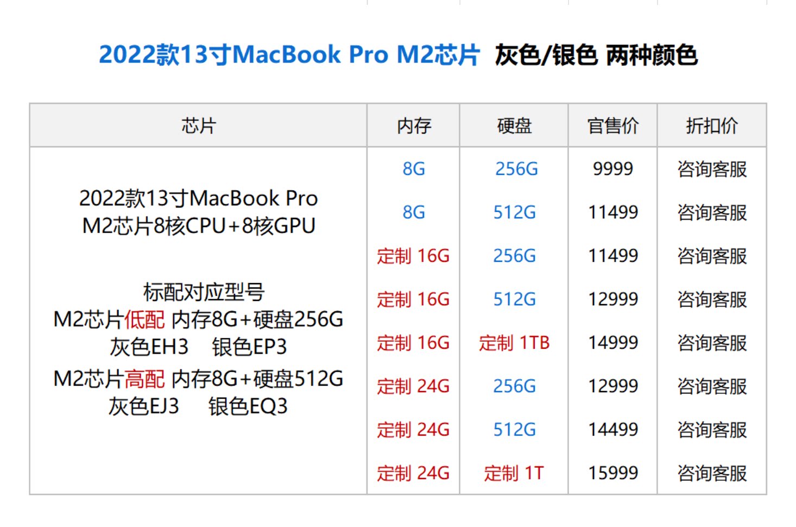Click the black heading "灰色/银色 两种颜色"

click(596, 55)
